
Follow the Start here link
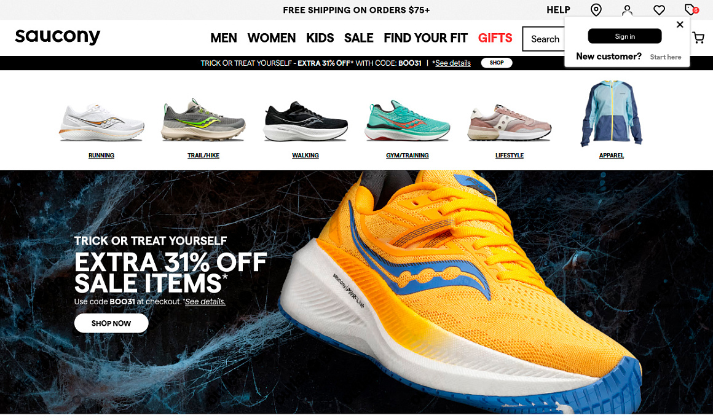click(665, 57)
